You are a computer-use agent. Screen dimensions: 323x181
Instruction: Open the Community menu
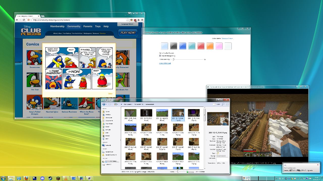tap(74, 26)
